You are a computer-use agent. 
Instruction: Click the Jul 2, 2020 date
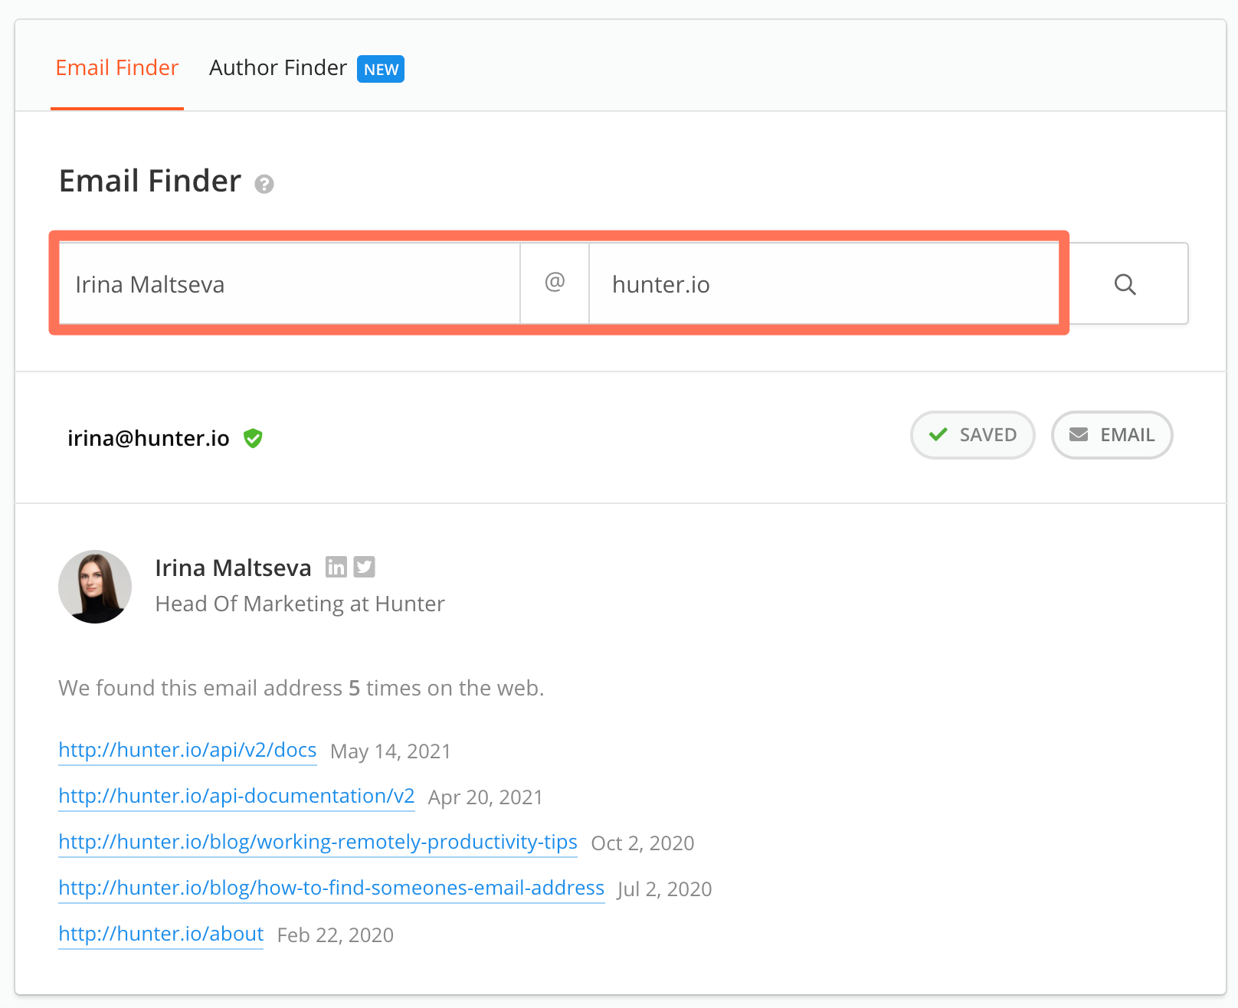click(665, 889)
